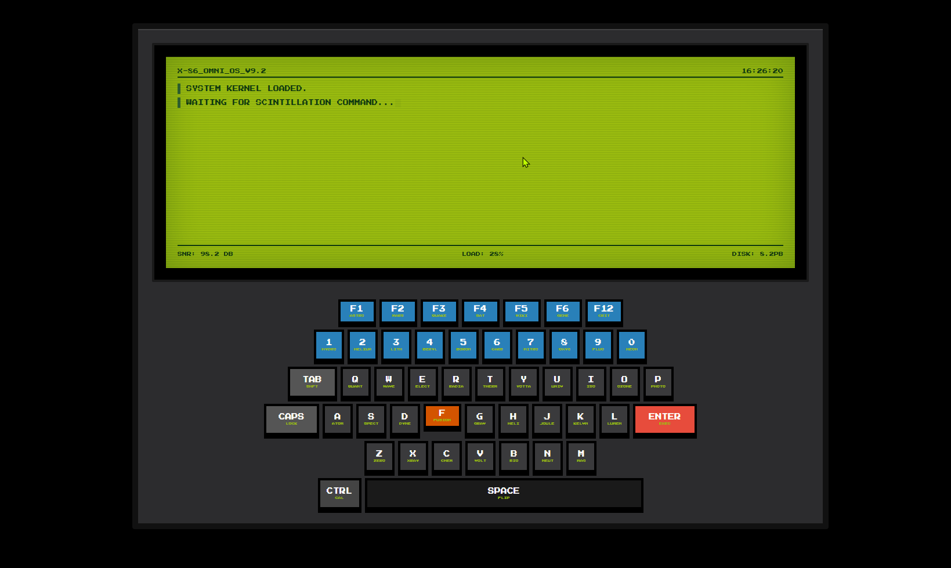Screen dimensions: 951x568
Task: Toggle the CAPS LOCK key
Action: click(291, 419)
